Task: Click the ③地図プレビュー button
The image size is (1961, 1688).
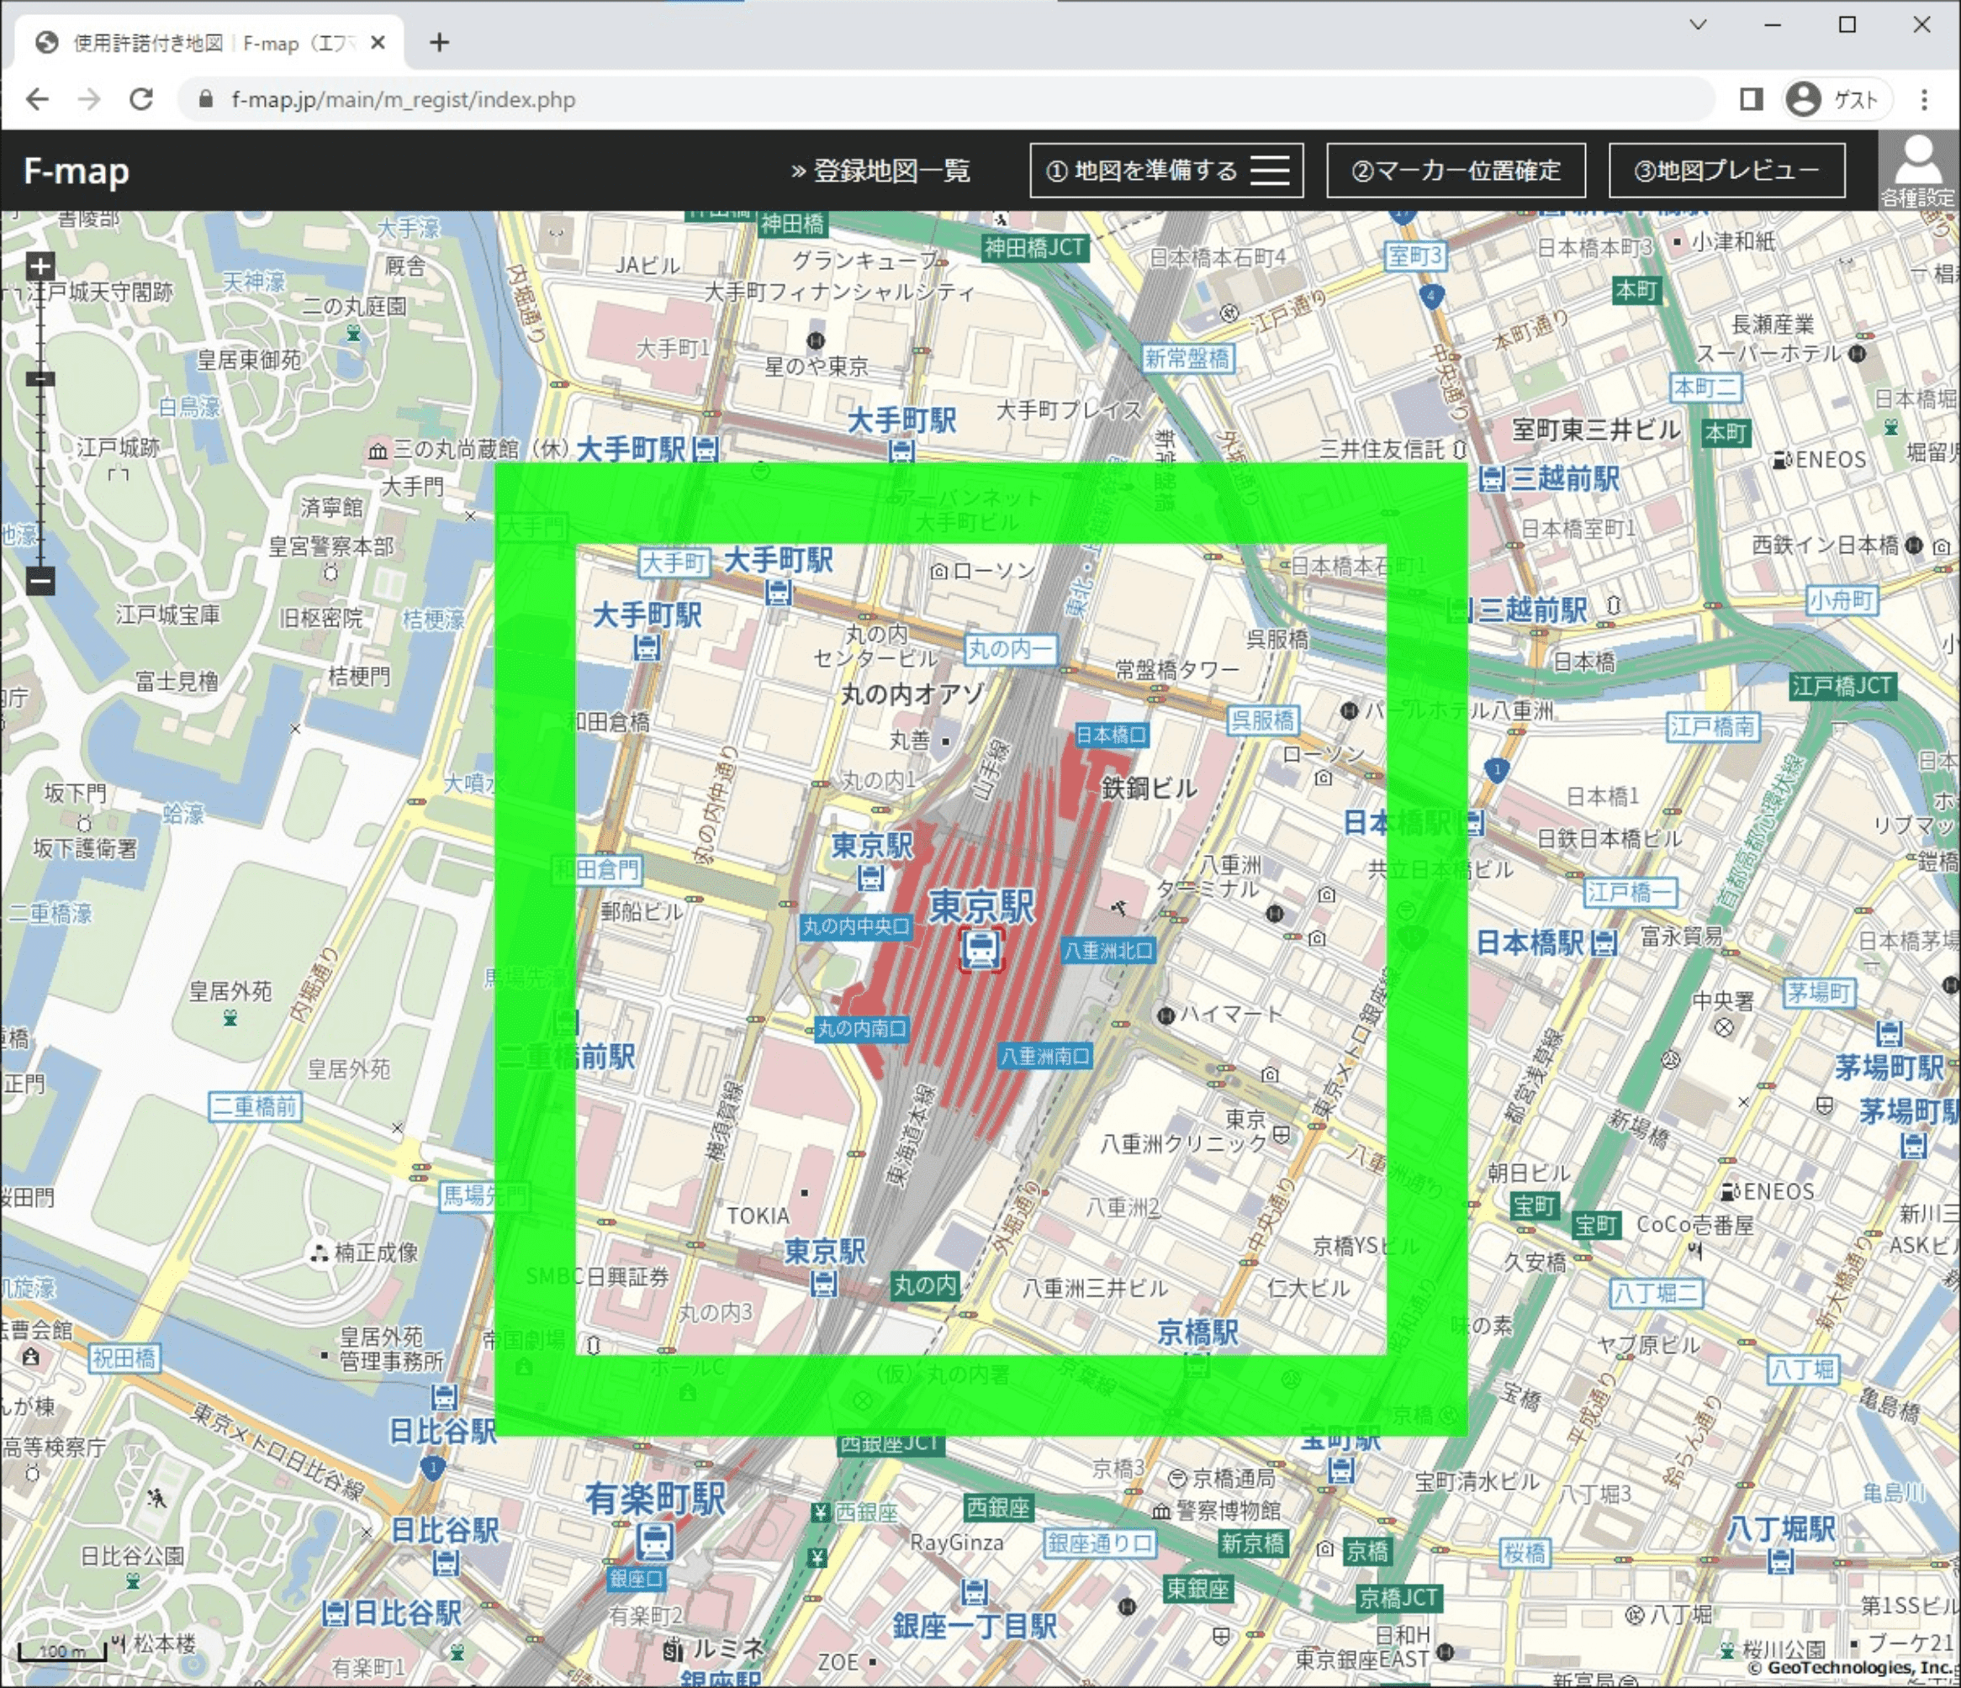Action: pos(1728,171)
